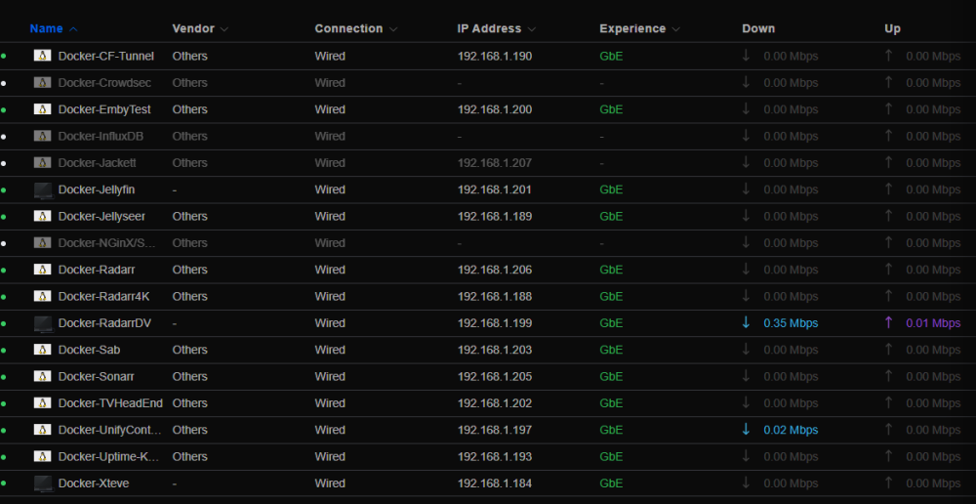This screenshot has width=976, height=504.
Task: Click the blue download arrow for Docker-UnifyCont…
Action: [x=747, y=430]
